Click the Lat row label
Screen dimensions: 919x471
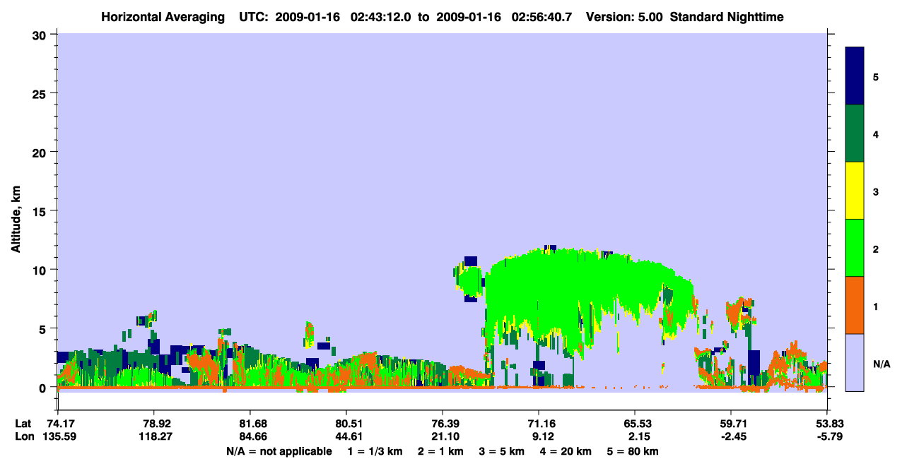[x=23, y=424]
